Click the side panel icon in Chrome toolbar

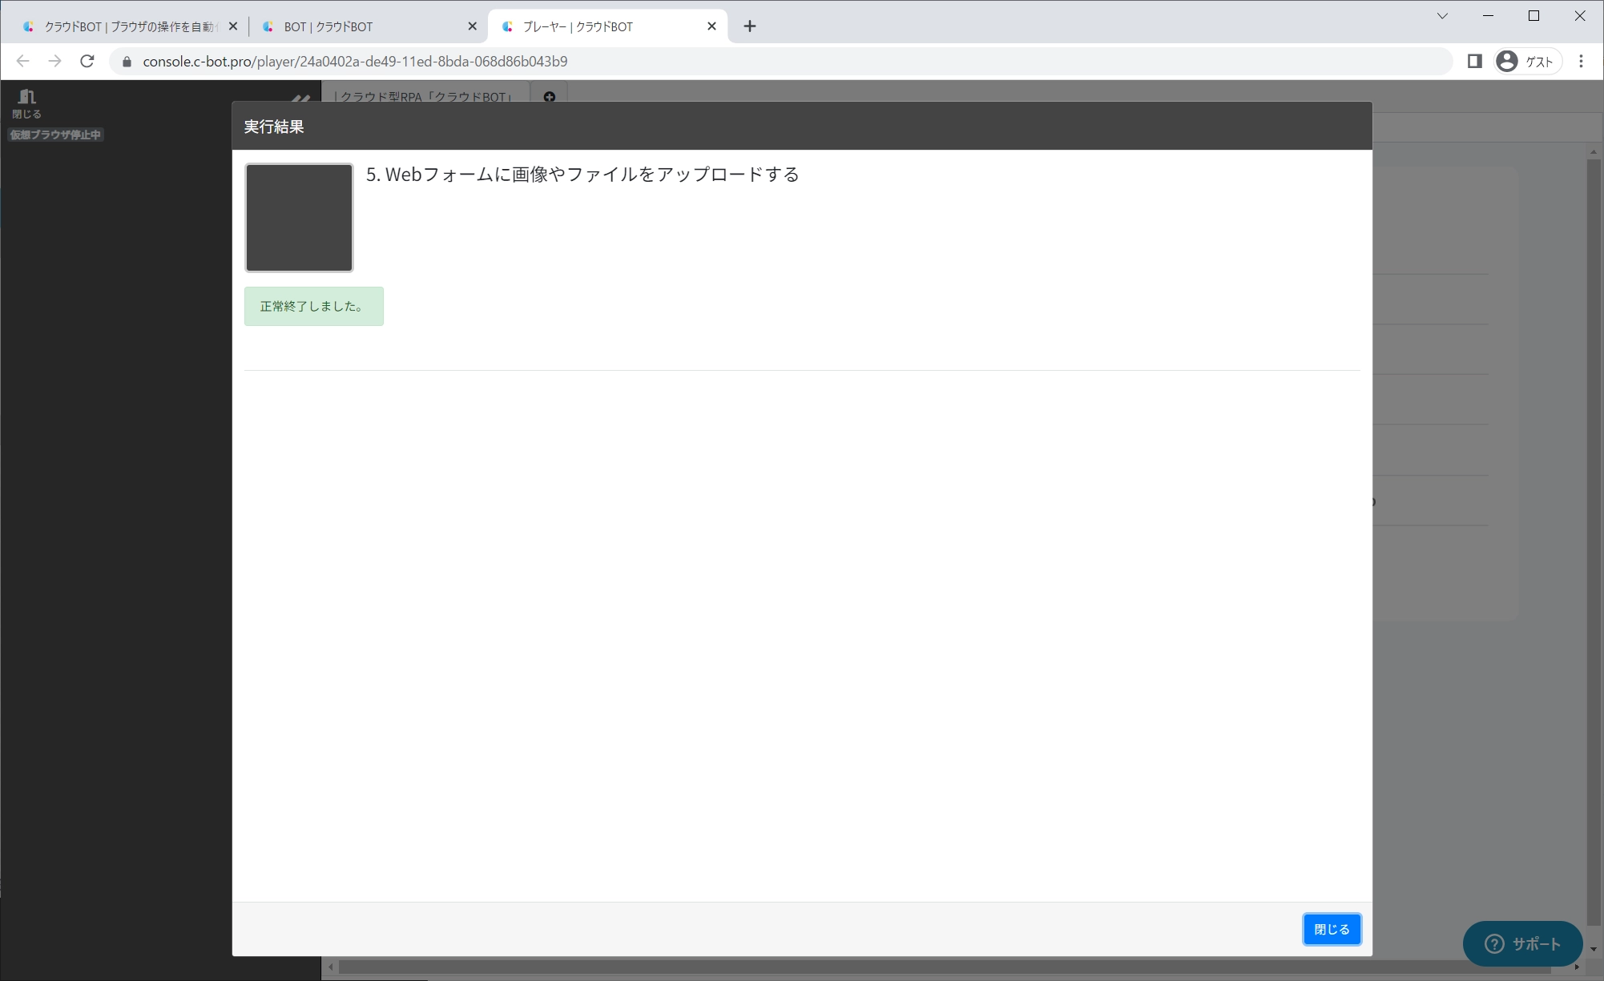click(1474, 62)
